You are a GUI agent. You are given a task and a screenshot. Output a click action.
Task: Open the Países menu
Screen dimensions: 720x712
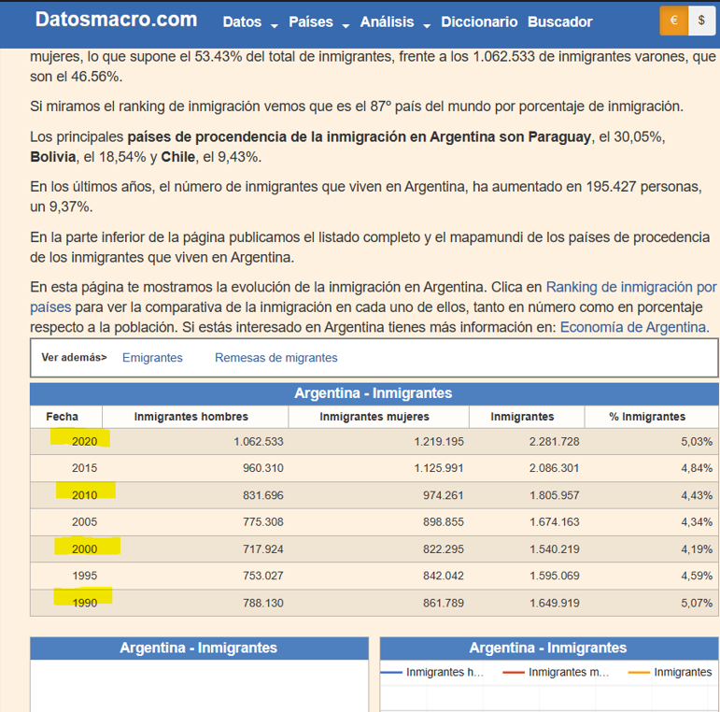click(x=310, y=22)
